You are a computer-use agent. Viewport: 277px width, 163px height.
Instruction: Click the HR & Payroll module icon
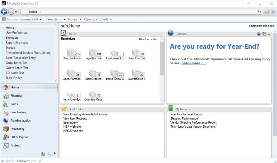tap(5, 137)
